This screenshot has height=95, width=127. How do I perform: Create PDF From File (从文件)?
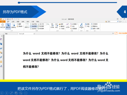pos(68,26)
